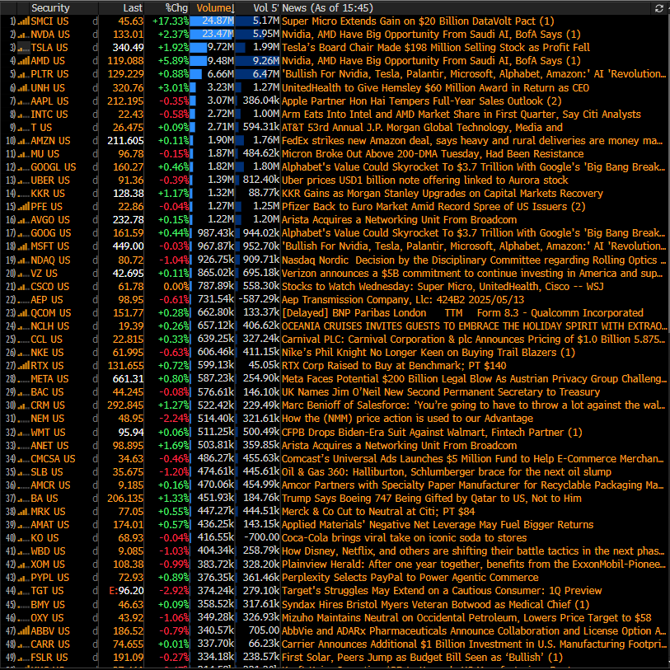This screenshot has height=670, width=670.
Task: Click NVDA volume value 23.47M
Action: coord(218,35)
